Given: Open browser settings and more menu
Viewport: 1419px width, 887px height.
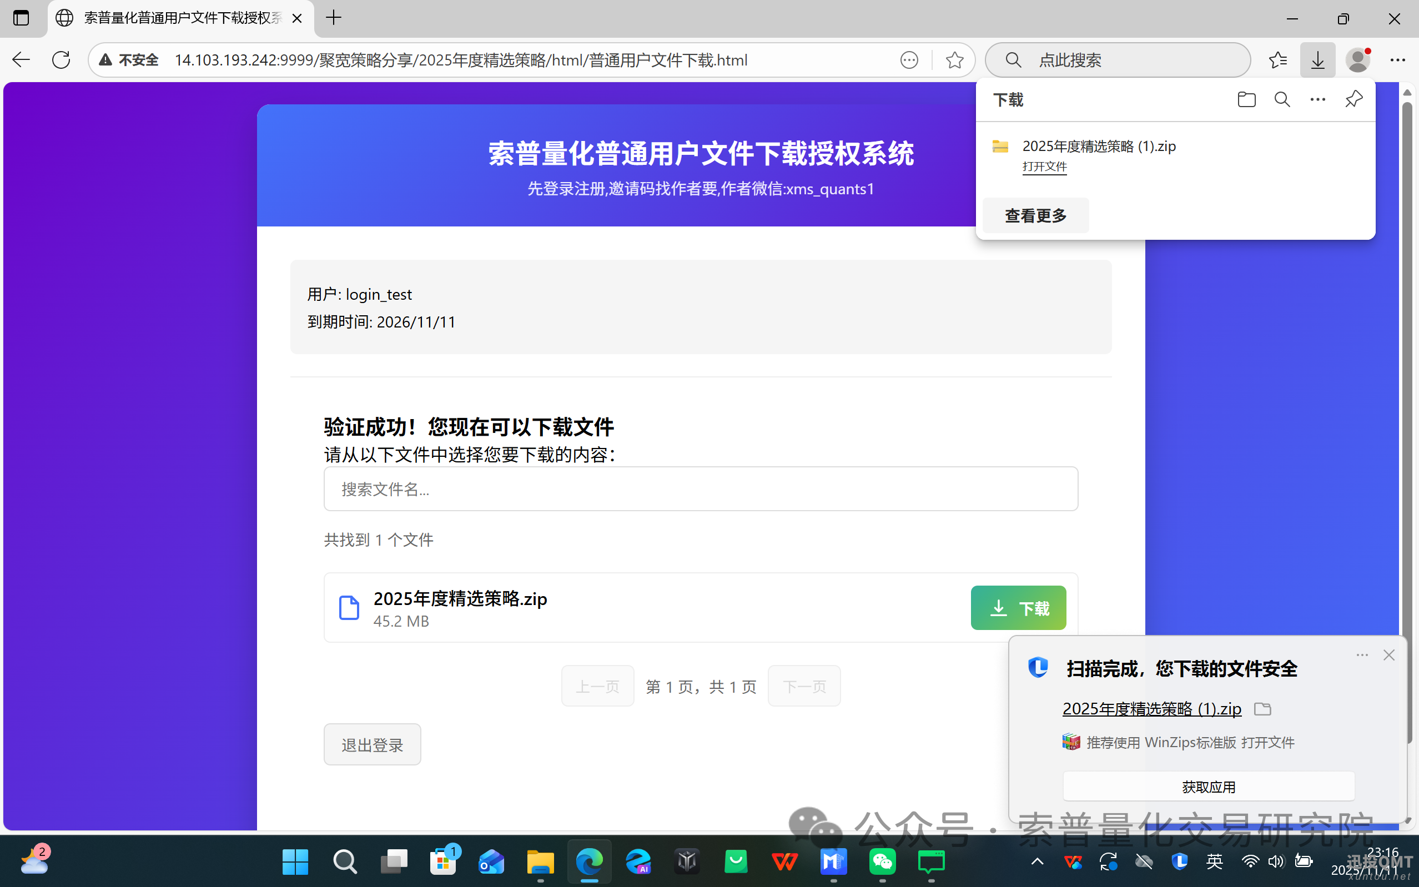Looking at the screenshot, I should pyautogui.click(x=1397, y=60).
